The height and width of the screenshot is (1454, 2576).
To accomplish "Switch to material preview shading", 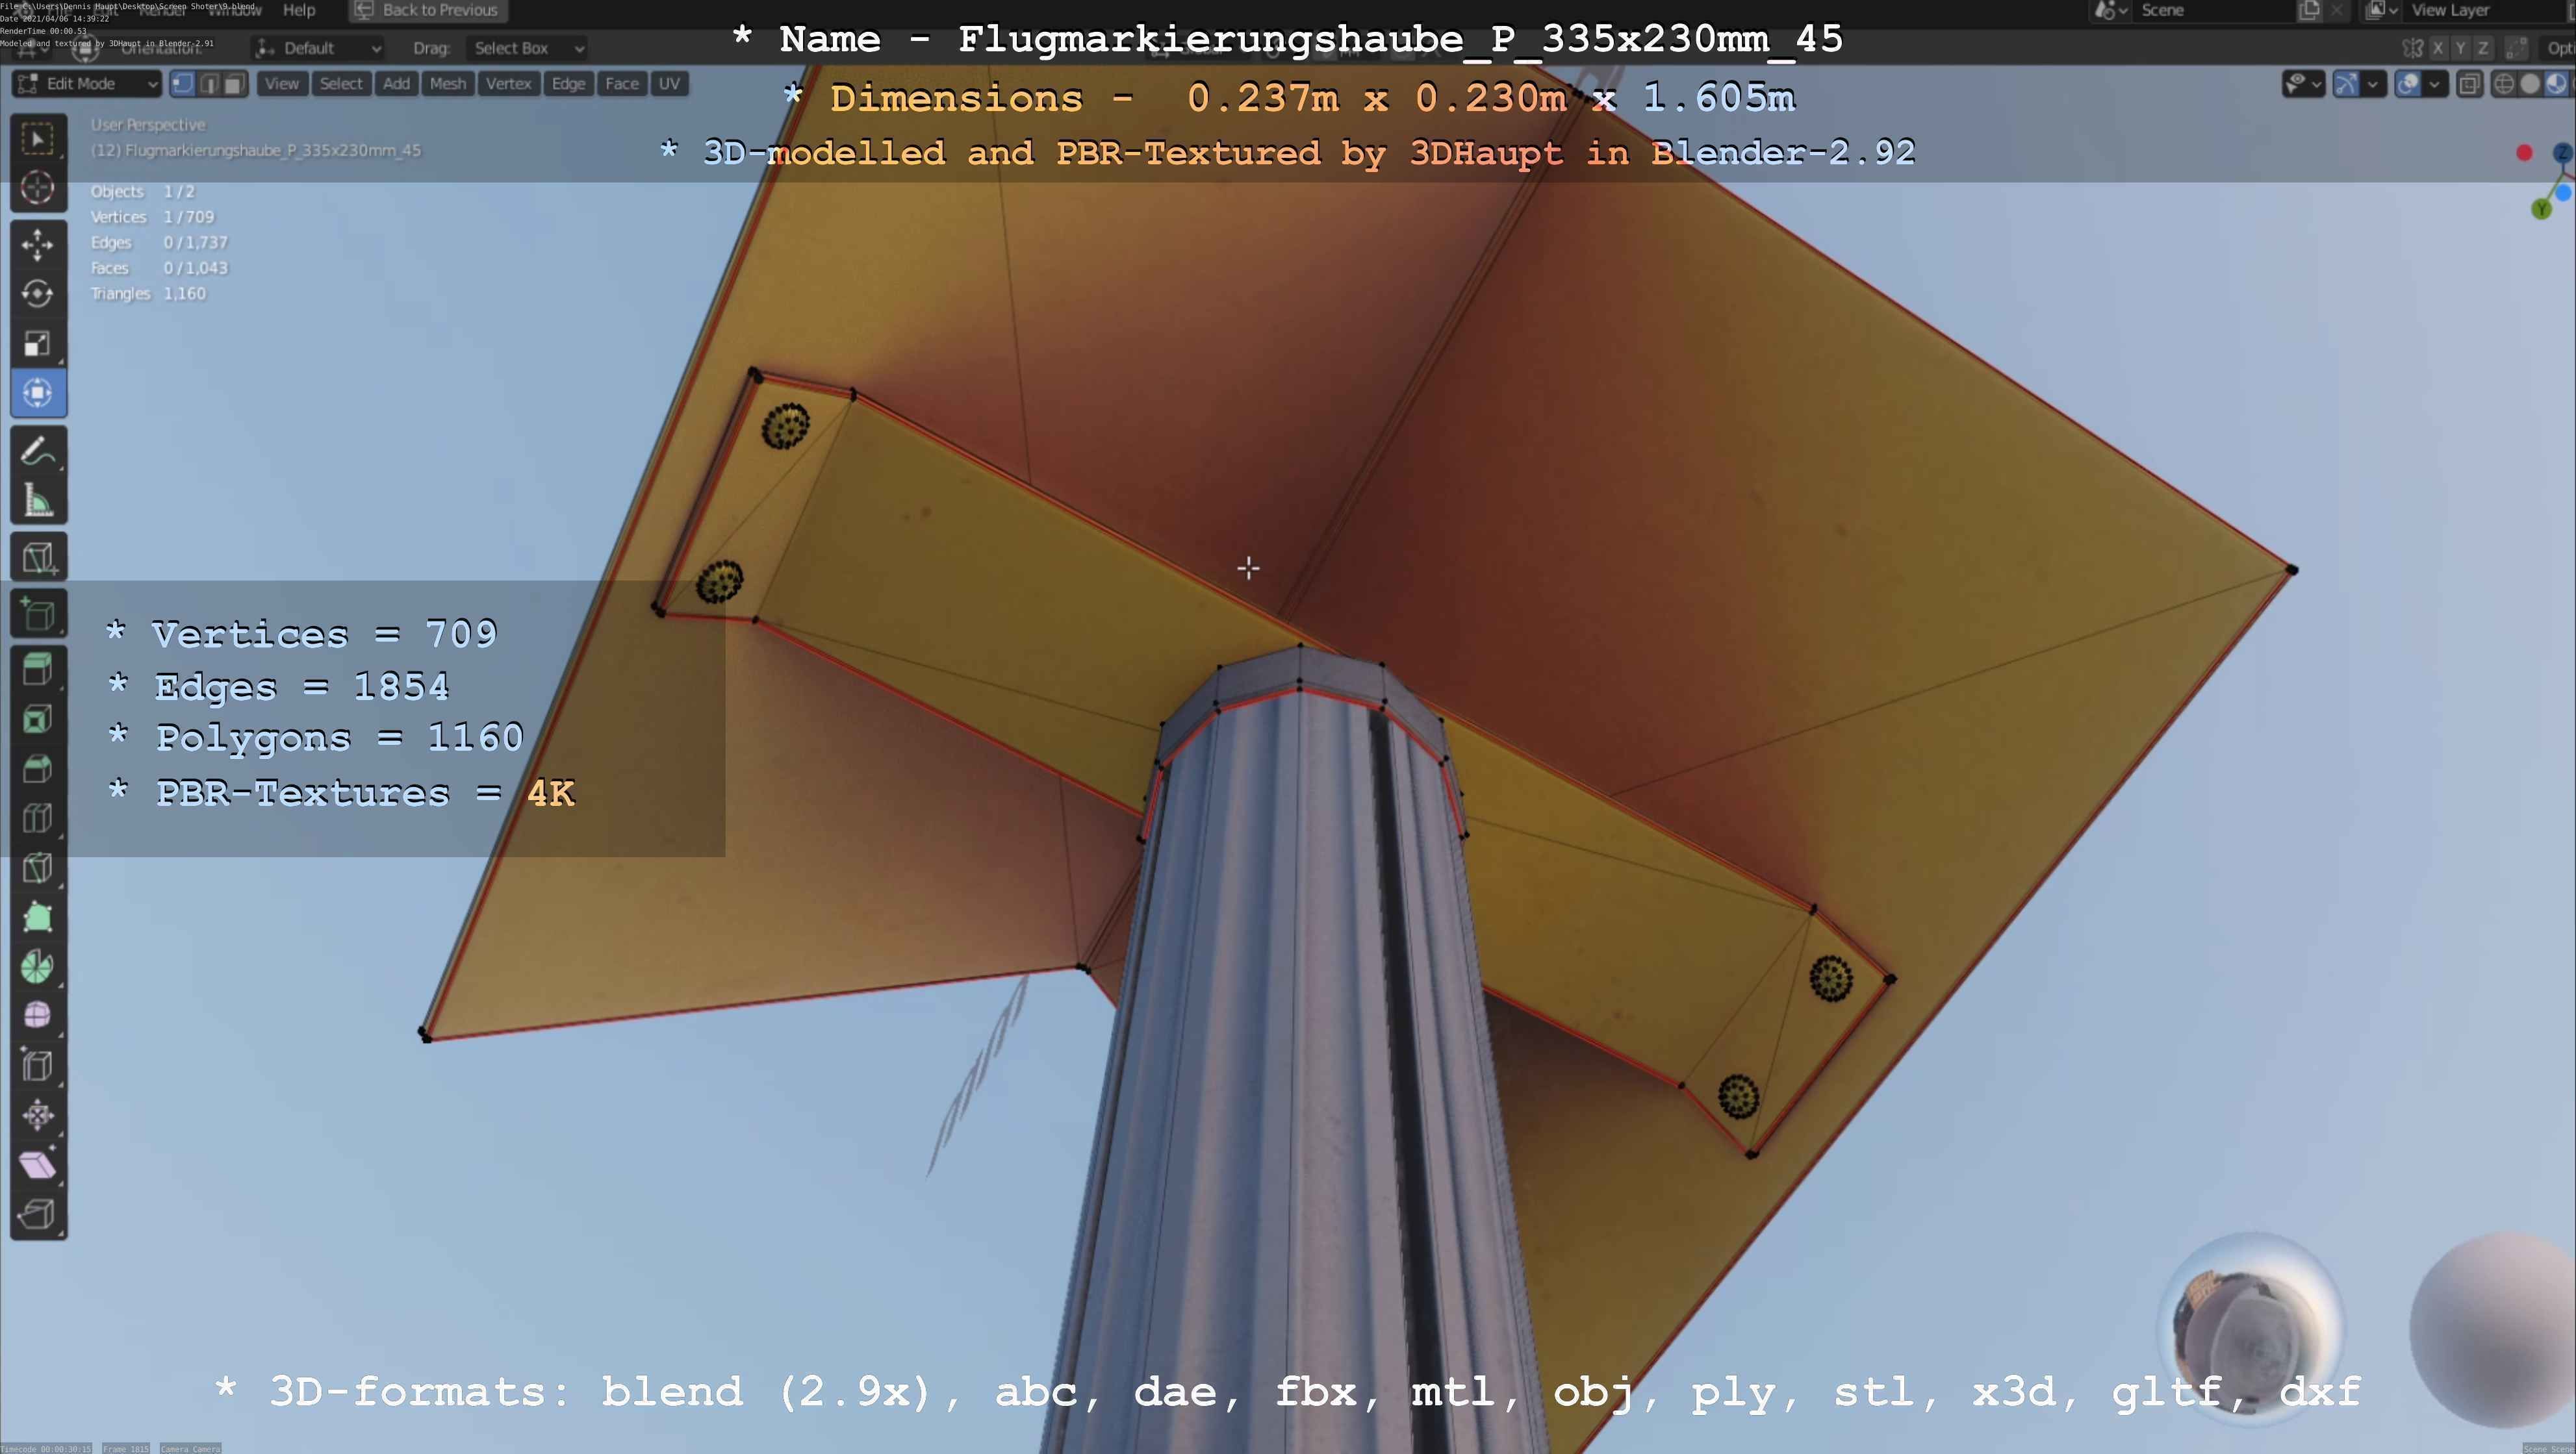I will [2556, 84].
